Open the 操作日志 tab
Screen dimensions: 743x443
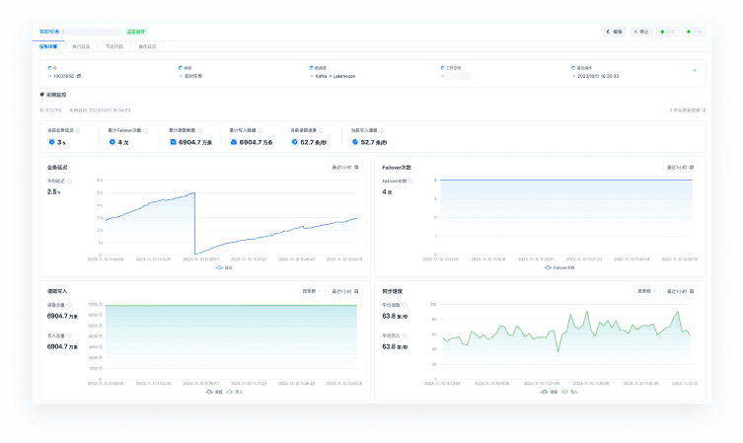tap(146, 46)
